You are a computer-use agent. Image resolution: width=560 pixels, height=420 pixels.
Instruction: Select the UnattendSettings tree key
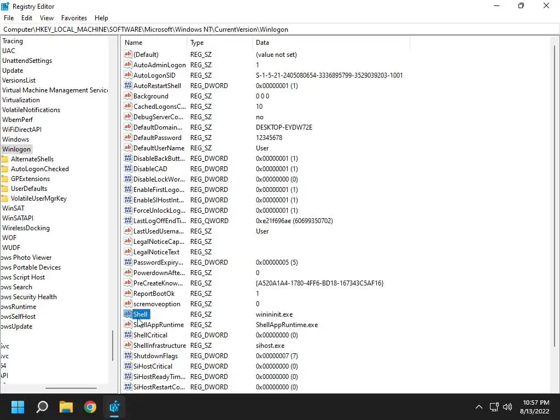click(x=27, y=61)
